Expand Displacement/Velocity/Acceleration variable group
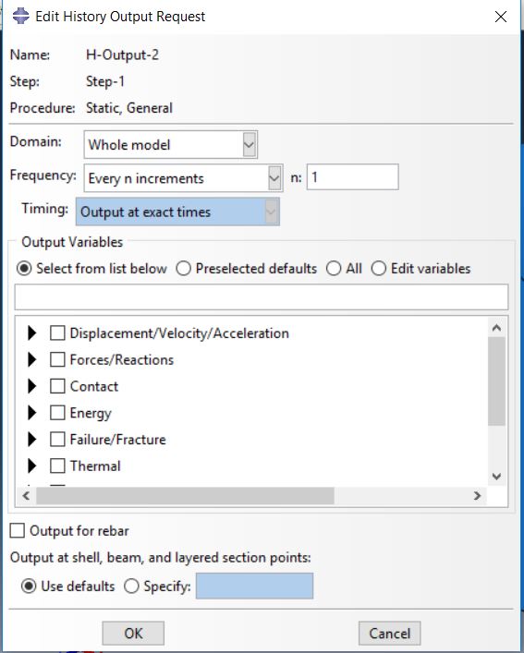 (31, 333)
